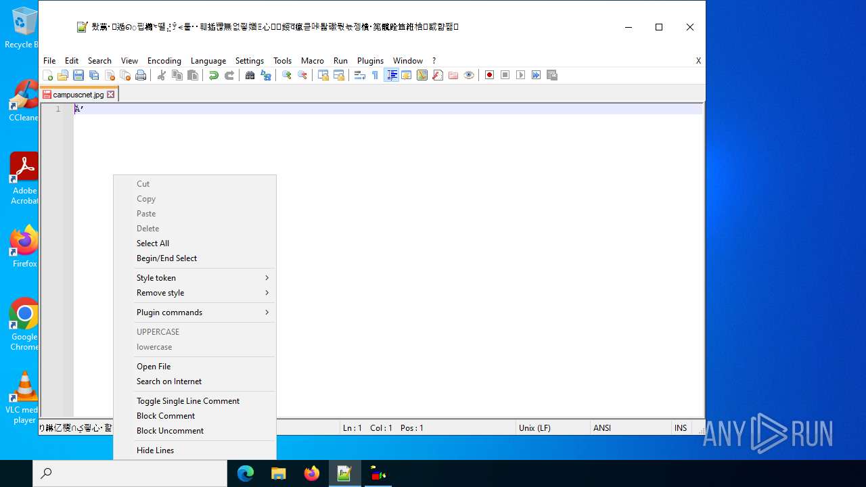Open the Plugins menu

click(x=370, y=60)
